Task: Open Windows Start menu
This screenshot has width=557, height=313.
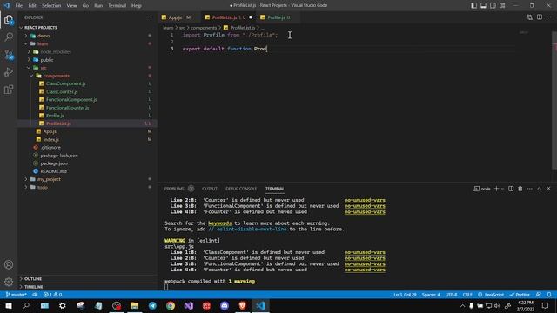Action: click(x=8, y=305)
